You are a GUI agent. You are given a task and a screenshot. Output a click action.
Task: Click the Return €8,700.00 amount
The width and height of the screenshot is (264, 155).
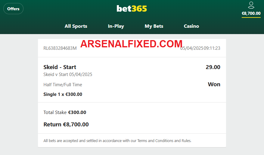click(x=66, y=125)
